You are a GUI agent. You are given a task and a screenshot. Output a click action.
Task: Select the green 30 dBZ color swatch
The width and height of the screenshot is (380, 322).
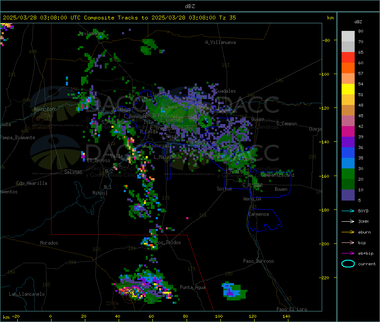[348, 173]
